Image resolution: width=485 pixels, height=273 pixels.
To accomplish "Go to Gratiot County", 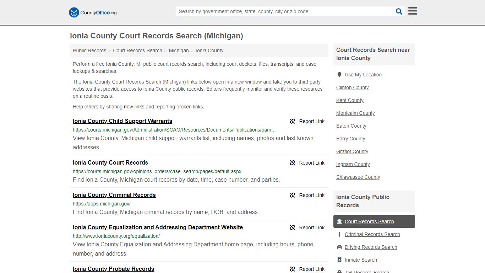I will point(352,151).
